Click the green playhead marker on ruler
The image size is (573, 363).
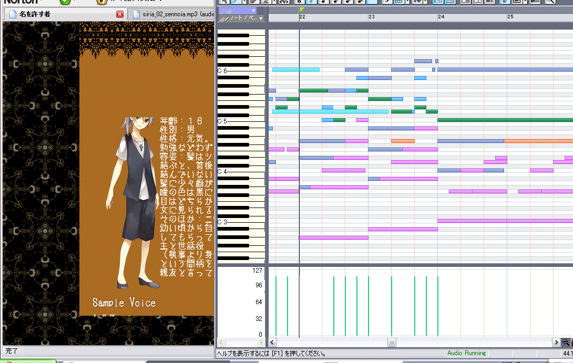coord(302,10)
